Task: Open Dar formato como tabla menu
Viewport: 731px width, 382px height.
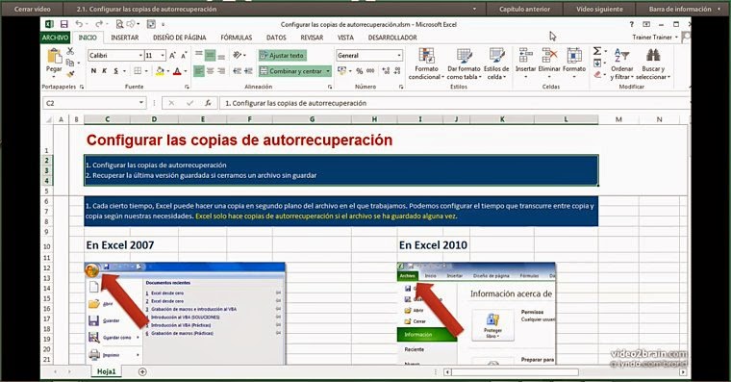Action: pyautogui.click(x=464, y=64)
